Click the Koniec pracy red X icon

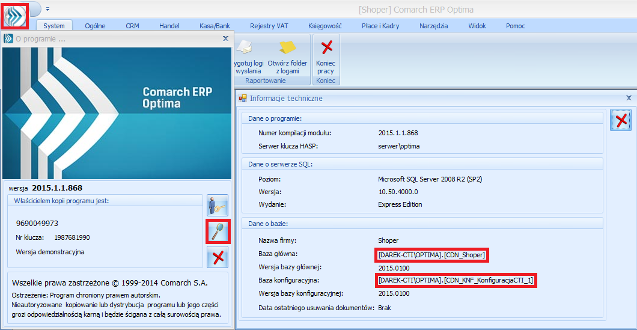point(326,47)
